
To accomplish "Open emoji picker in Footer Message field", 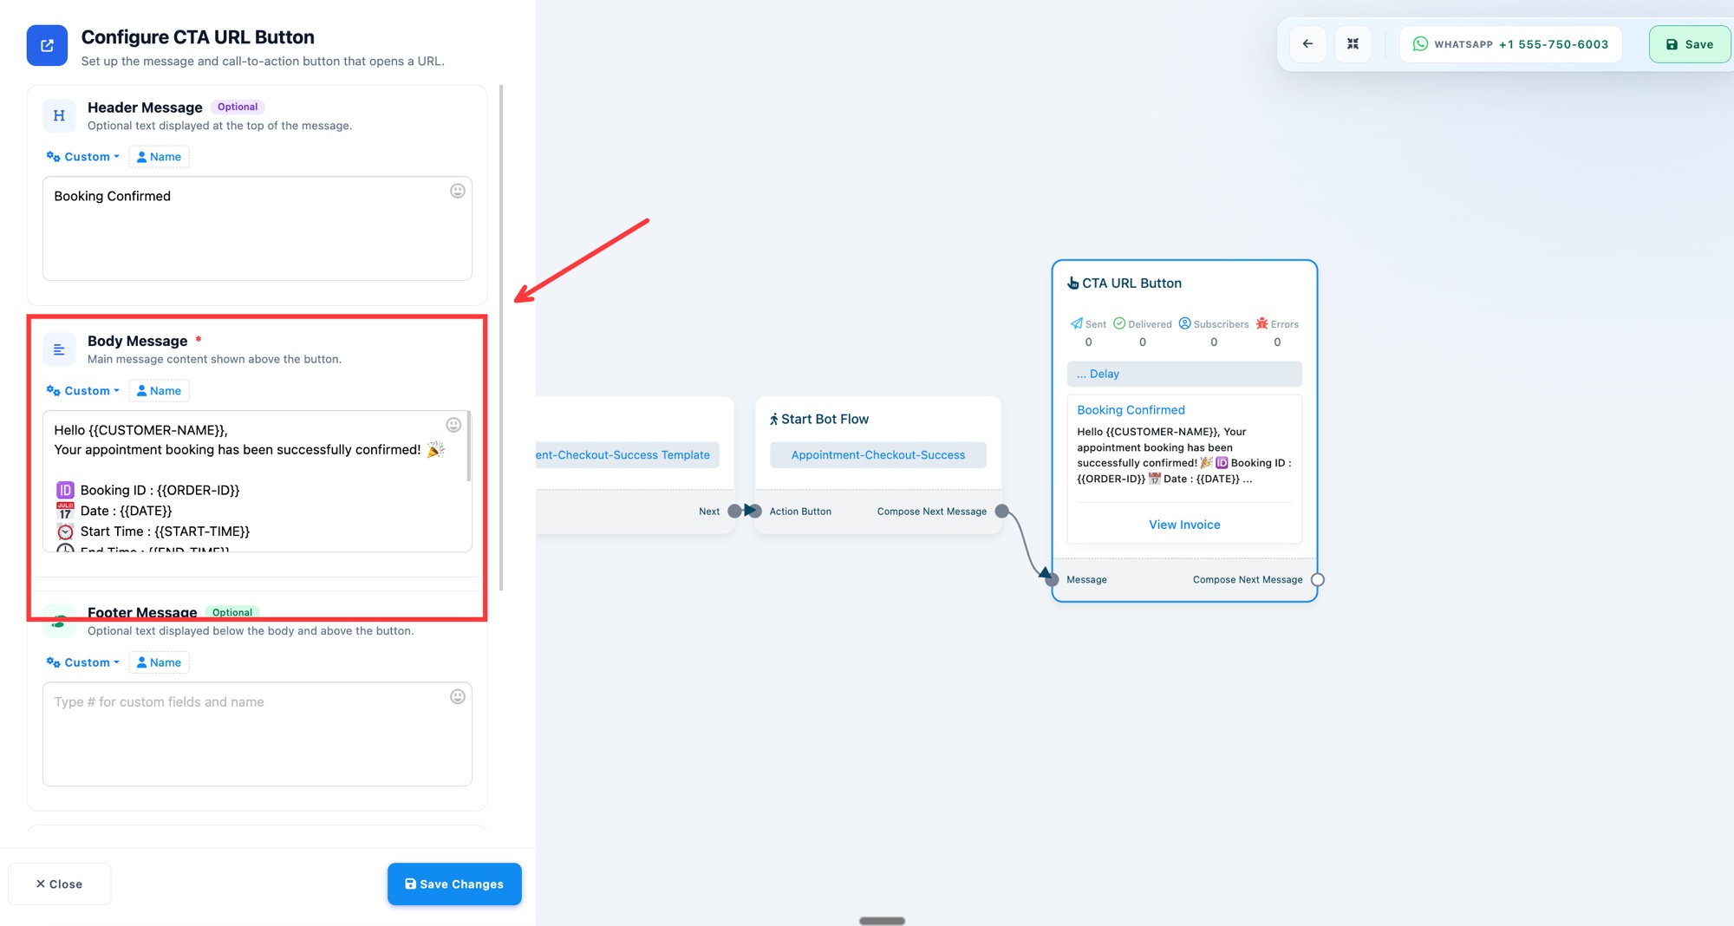I will point(458,696).
